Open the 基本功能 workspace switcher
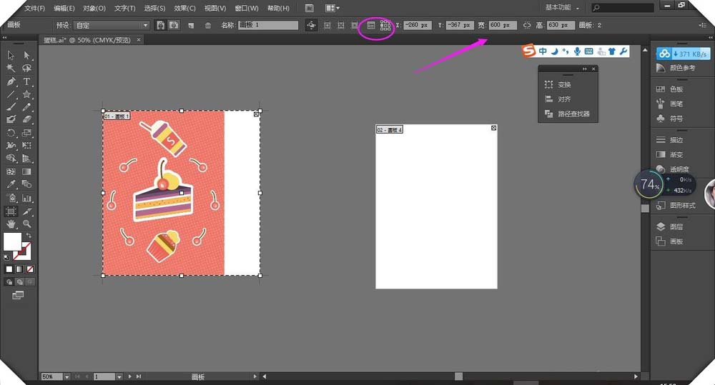This screenshot has width=715, height=385. coord(562,8)
